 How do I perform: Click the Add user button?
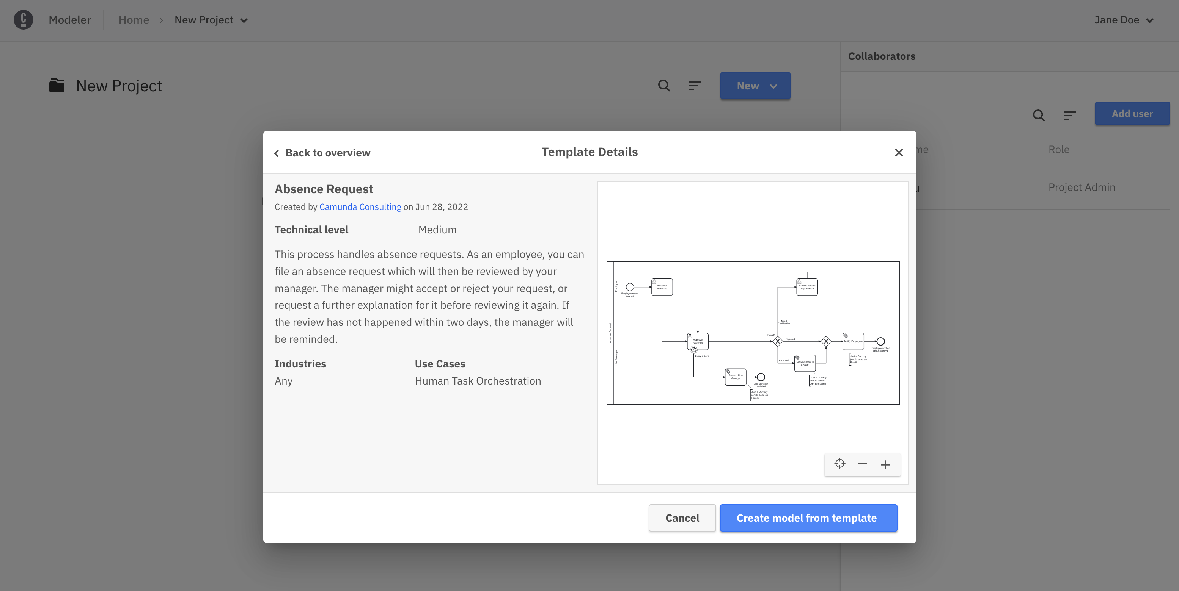click(x=1132, y=113)
